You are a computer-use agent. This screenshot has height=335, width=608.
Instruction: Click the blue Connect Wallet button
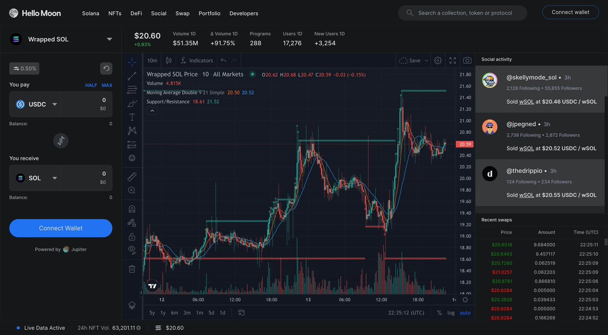click(x=61, y=228)
